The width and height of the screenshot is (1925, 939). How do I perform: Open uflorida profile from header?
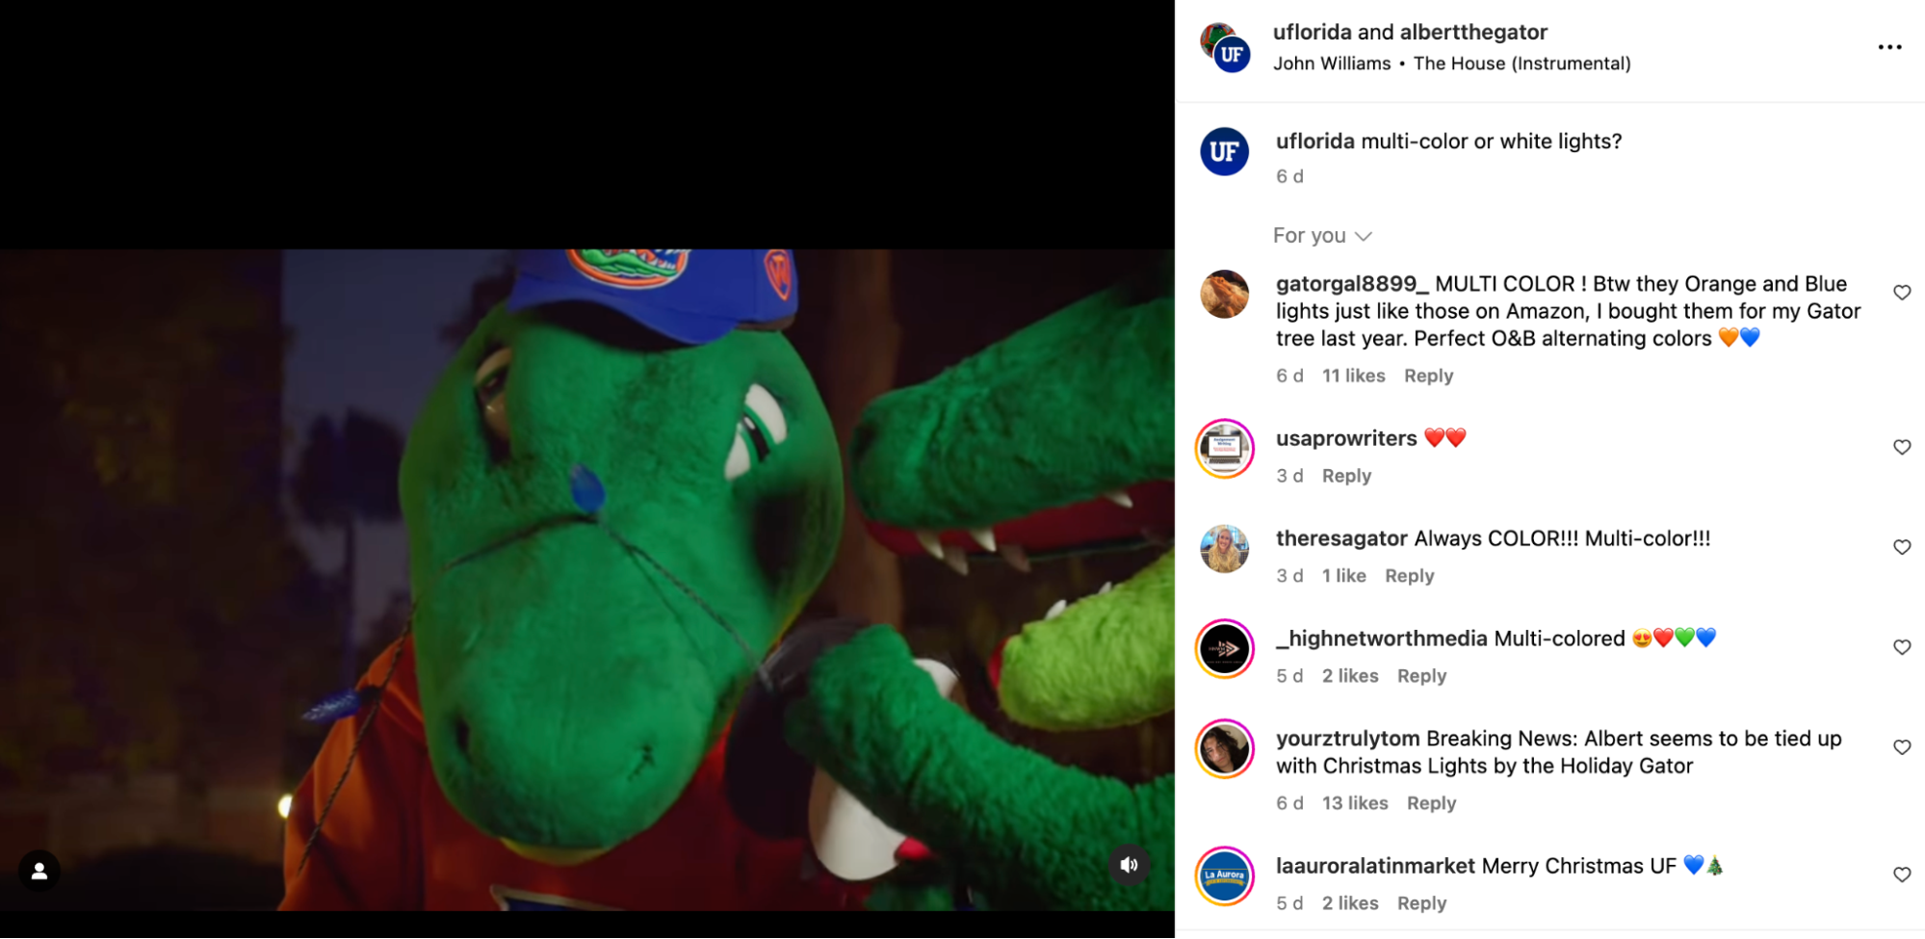pos(1313,32)
